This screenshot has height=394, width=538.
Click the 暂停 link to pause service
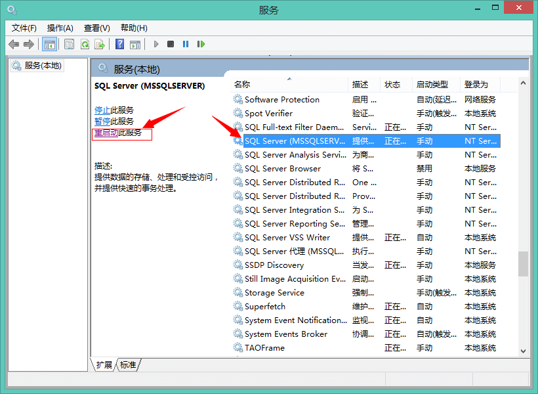click(x=102, y=121)
